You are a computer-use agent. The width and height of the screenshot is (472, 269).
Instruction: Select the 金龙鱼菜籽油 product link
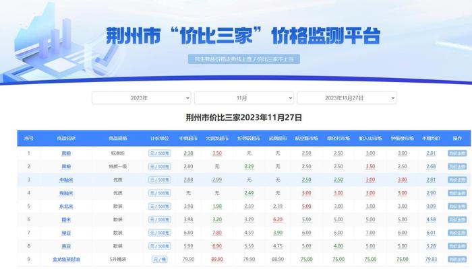[x=67, y=259]
